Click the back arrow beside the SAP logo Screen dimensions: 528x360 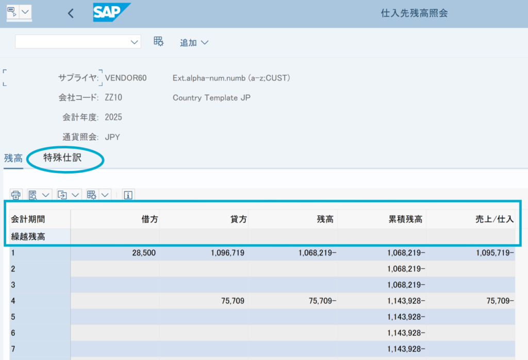tap(71, 14)
